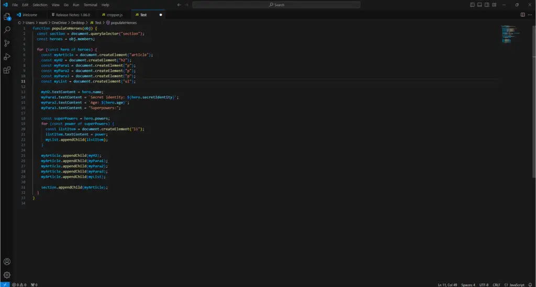The width and height of the screenshot is (536, 287).
Task: Click the editor vertical scrollbar
Action: [x=533, y=102]
